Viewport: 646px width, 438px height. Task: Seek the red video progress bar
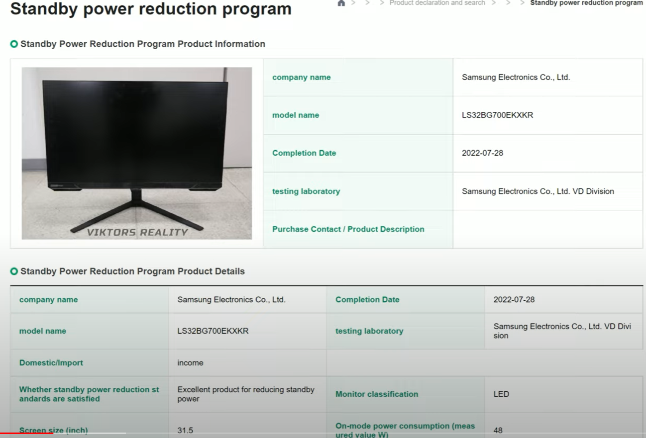[x=26, y=434]
